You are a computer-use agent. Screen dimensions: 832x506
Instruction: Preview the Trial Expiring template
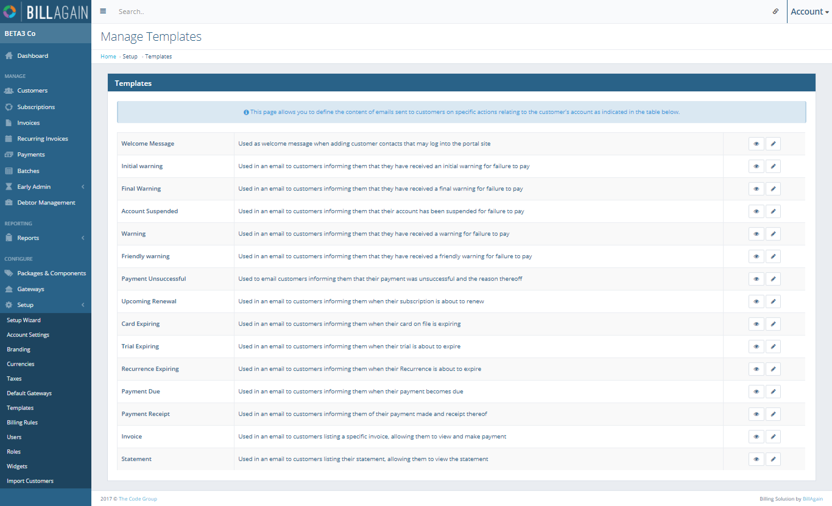pyautogui.click(x=756, y=346)
